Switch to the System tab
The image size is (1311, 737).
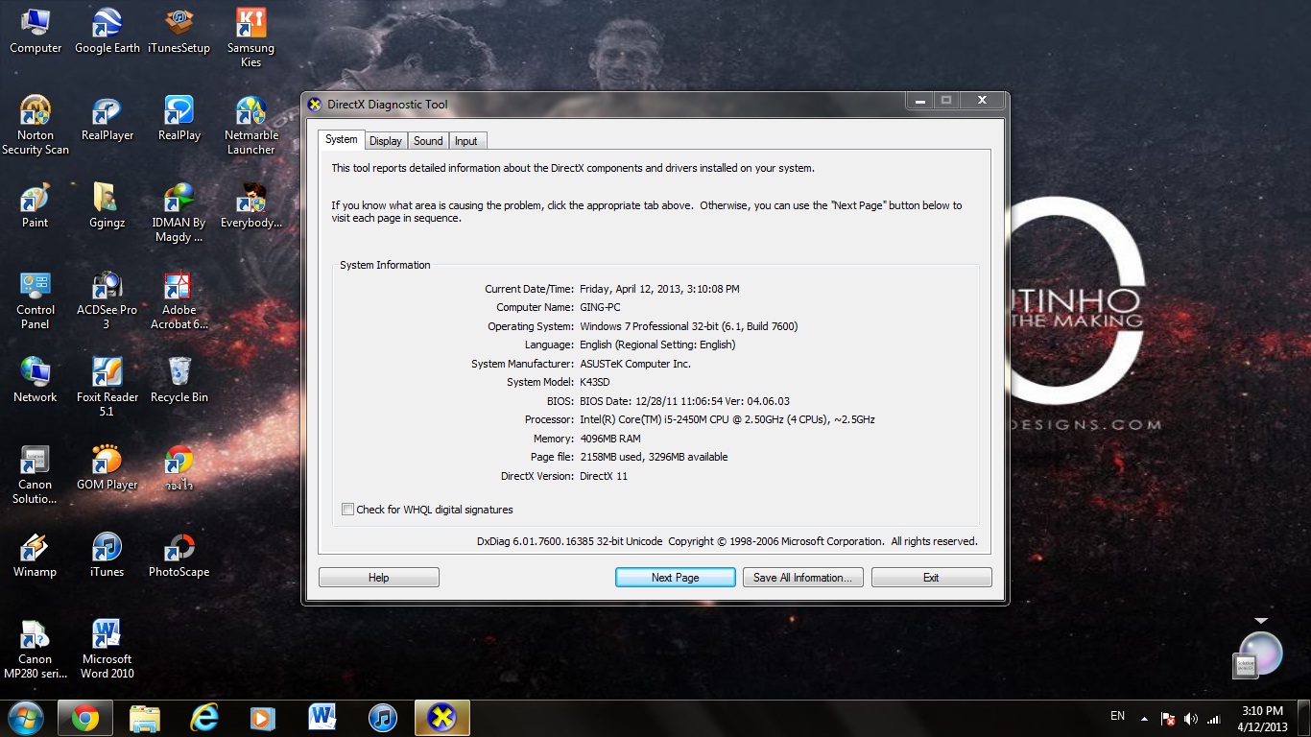click(x=341, y=140)
